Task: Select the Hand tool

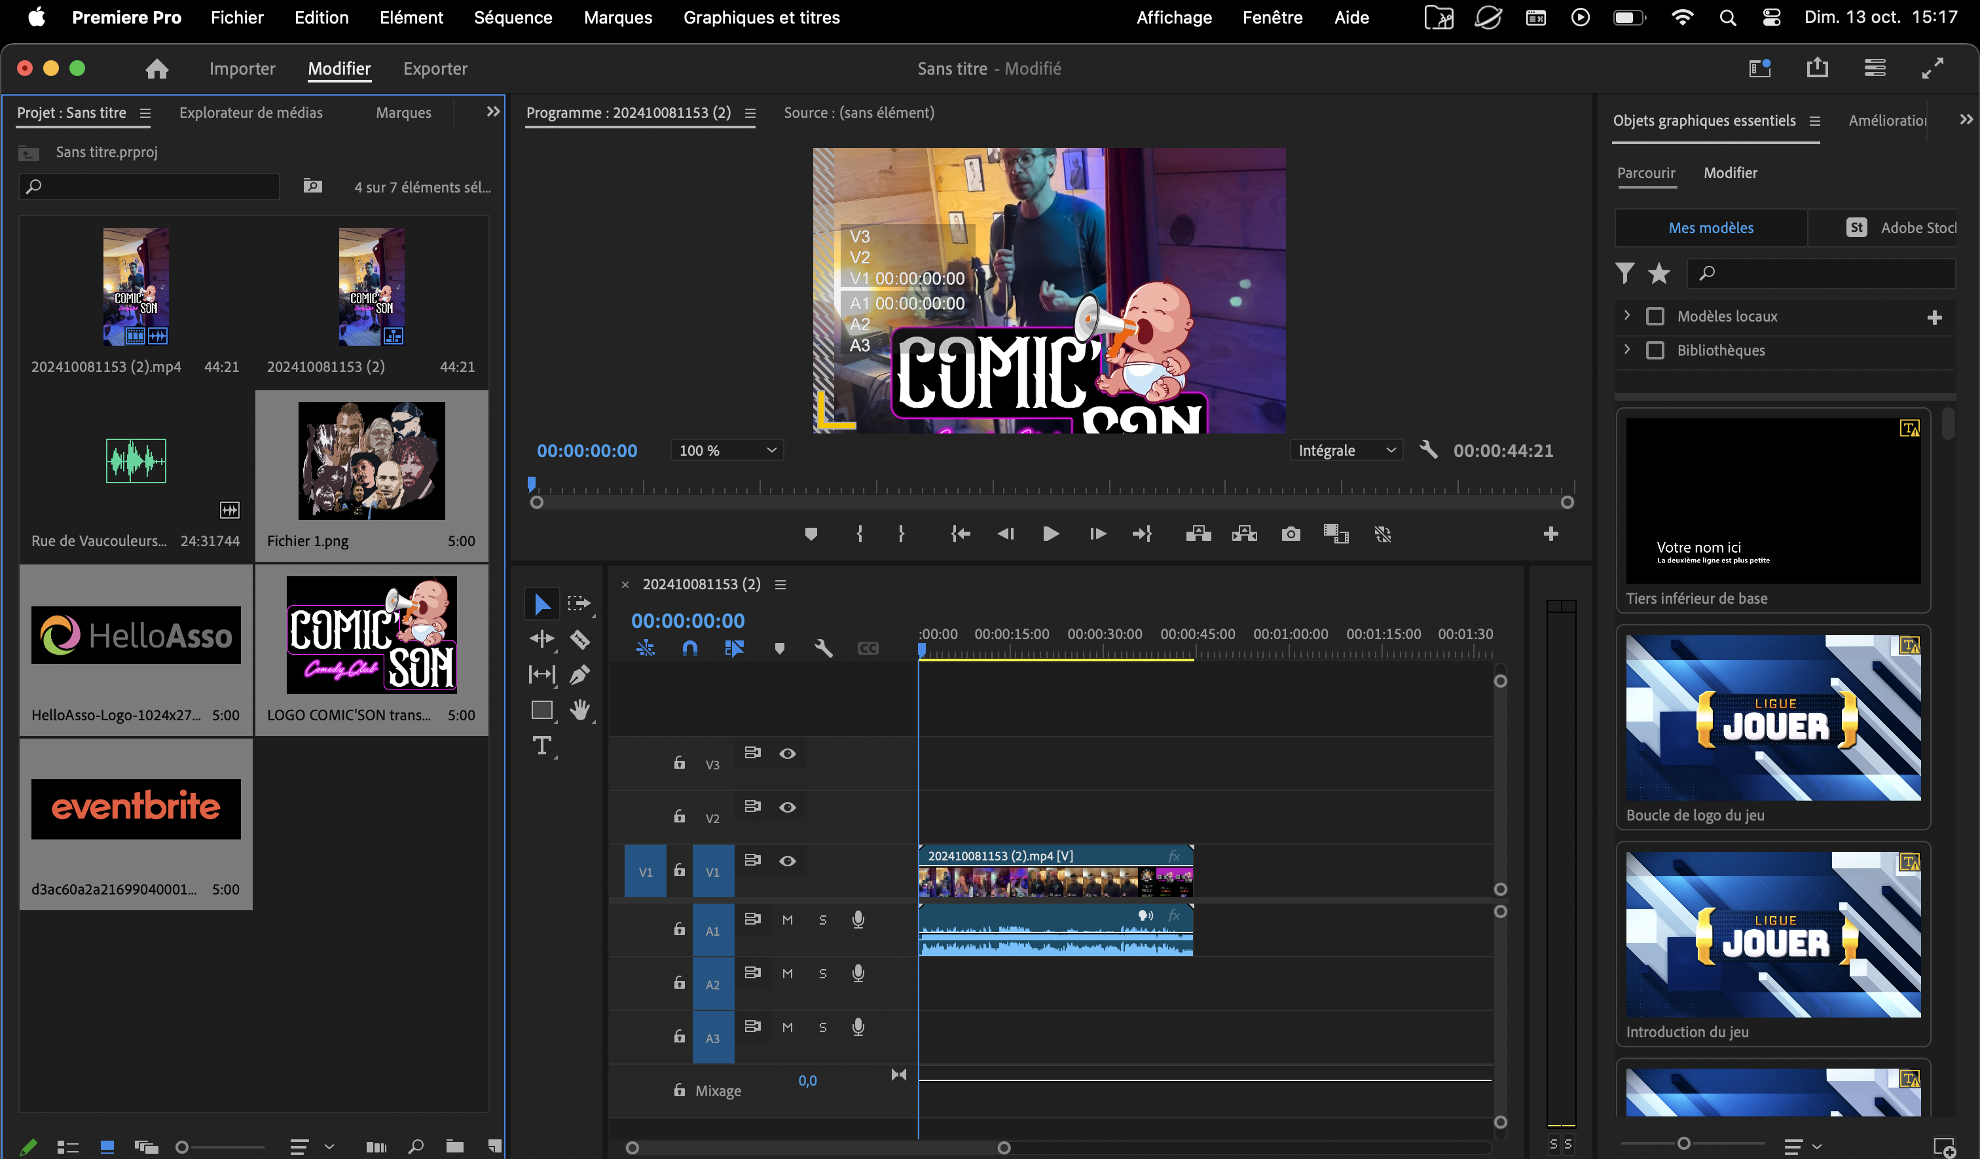Action: 580,710
